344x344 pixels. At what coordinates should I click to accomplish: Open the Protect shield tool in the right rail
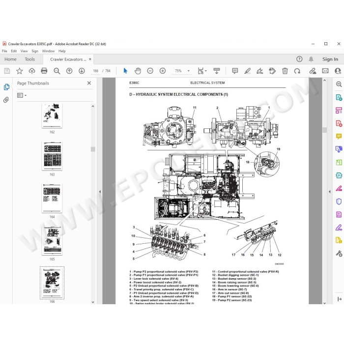point(339,201)
